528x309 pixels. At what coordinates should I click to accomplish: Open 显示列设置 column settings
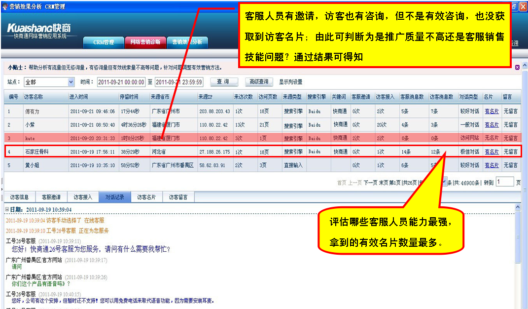pos(290,82)
